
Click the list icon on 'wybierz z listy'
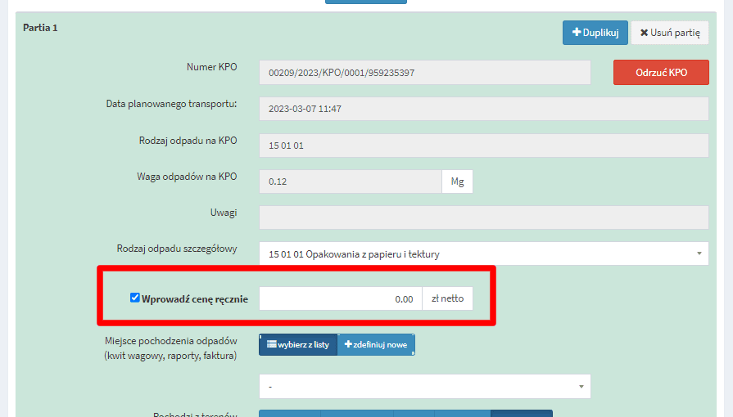click(271, 345)
